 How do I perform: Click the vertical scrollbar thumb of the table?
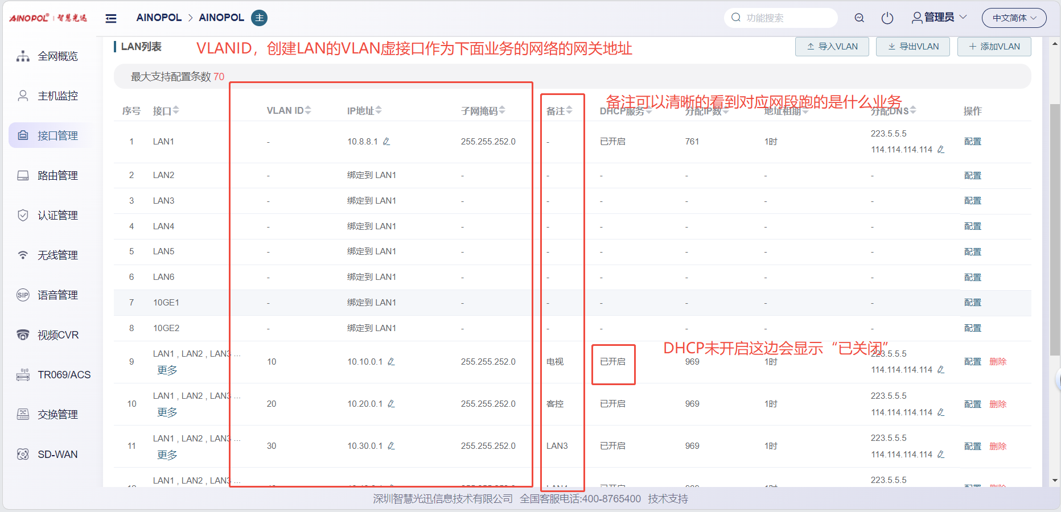(x=1055, y=228)
